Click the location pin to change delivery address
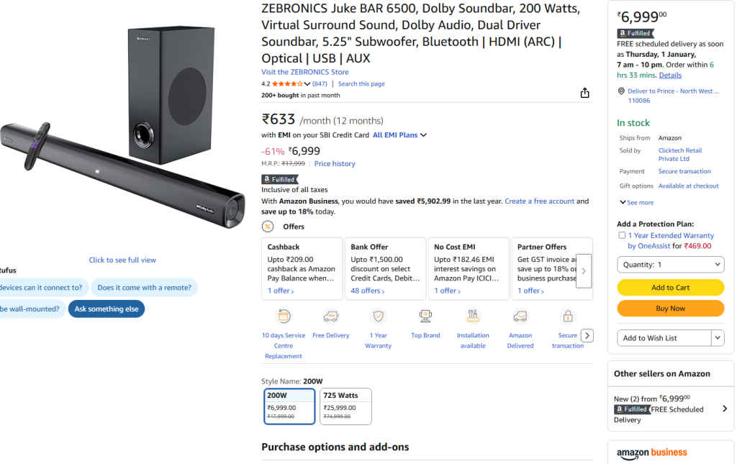737x464 pixels. coord(620,89)
